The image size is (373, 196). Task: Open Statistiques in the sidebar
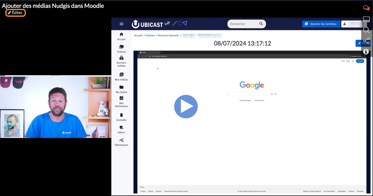click(121, 142)
